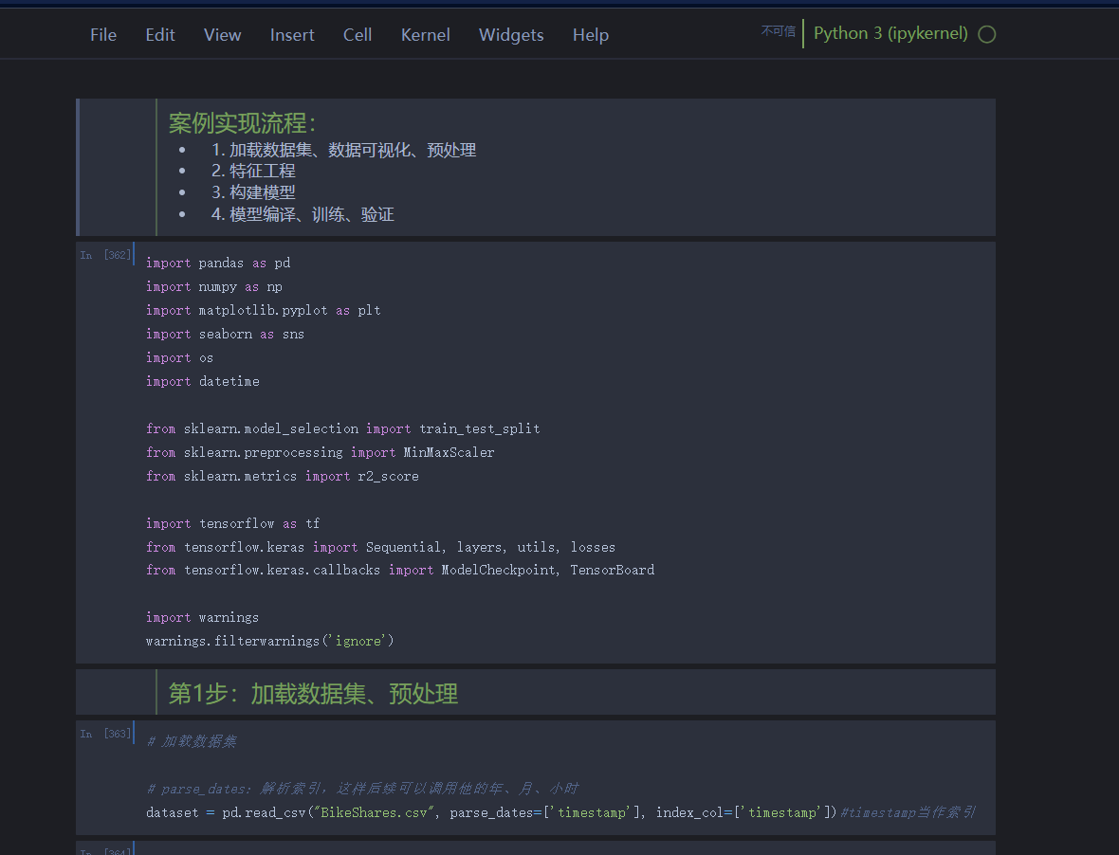The width and height of the screenshot is (1119, 855).
Task: Select the In [362] cell prompt
Action: coord(105,255)
